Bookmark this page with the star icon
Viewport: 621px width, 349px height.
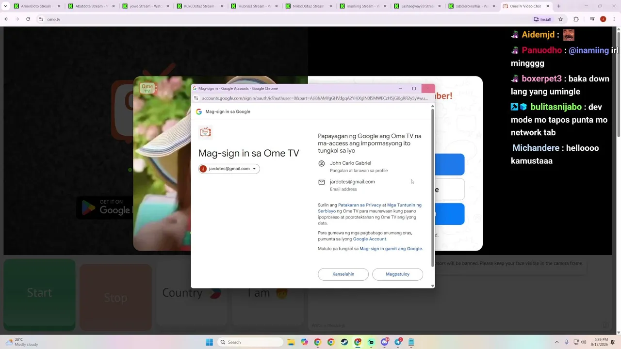click(560, 19)
